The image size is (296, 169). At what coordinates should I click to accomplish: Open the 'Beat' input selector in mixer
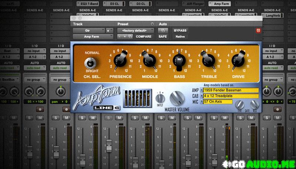[x=10, y=51]
